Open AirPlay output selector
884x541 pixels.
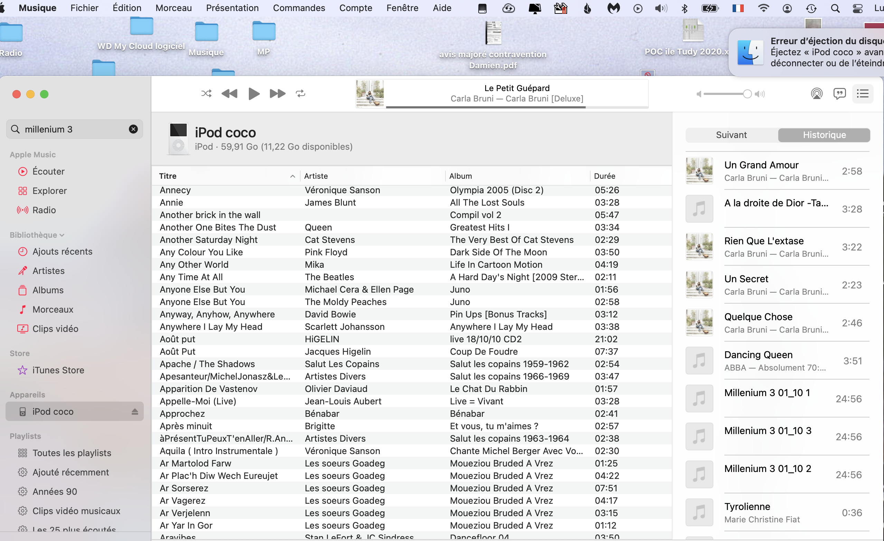(817, 94)
